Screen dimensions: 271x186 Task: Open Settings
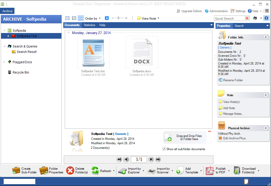click(238, 11)
